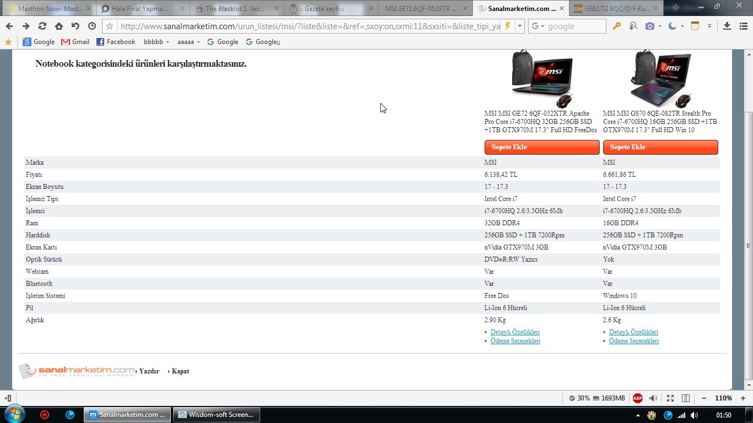Switch to the Hala Final Yapma tab
This screenshot has width=753, height=423.
click(143, 8)
